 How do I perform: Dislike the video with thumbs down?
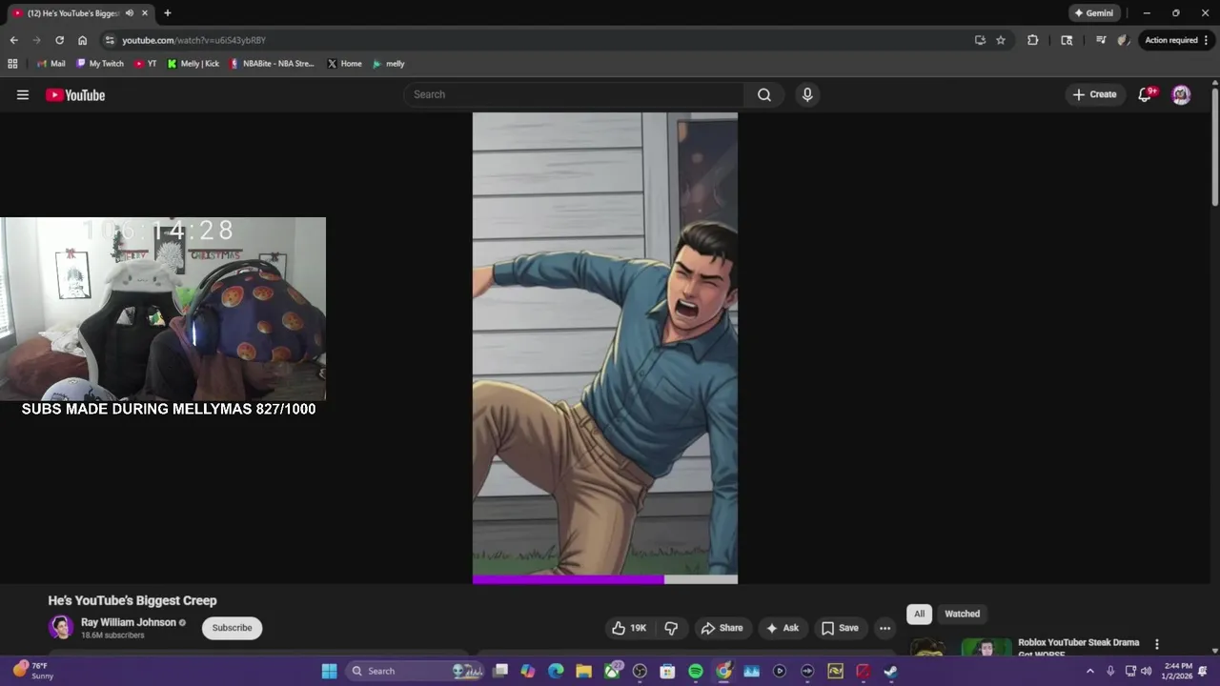(671, 628)
